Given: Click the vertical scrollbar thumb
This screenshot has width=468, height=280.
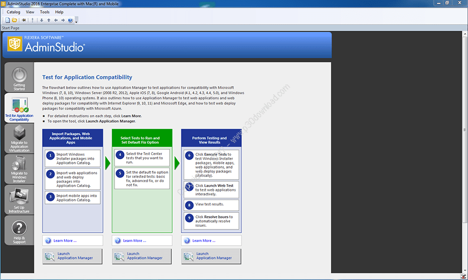Looking at the screenshot, I should pyautogui.click(x=465, y=130).
